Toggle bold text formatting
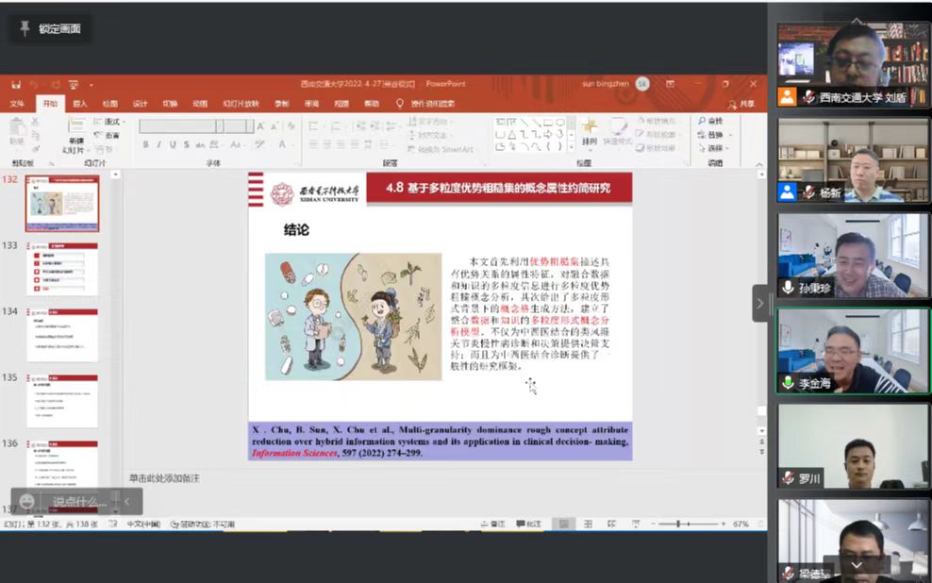Image resolution: width=932 pixels, height=583 pixels. [x=146, y=144]
